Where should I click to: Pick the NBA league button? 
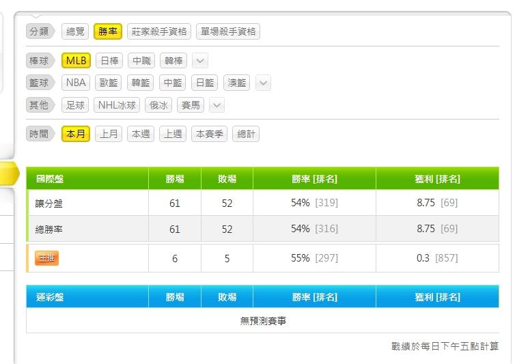point(76,83)
